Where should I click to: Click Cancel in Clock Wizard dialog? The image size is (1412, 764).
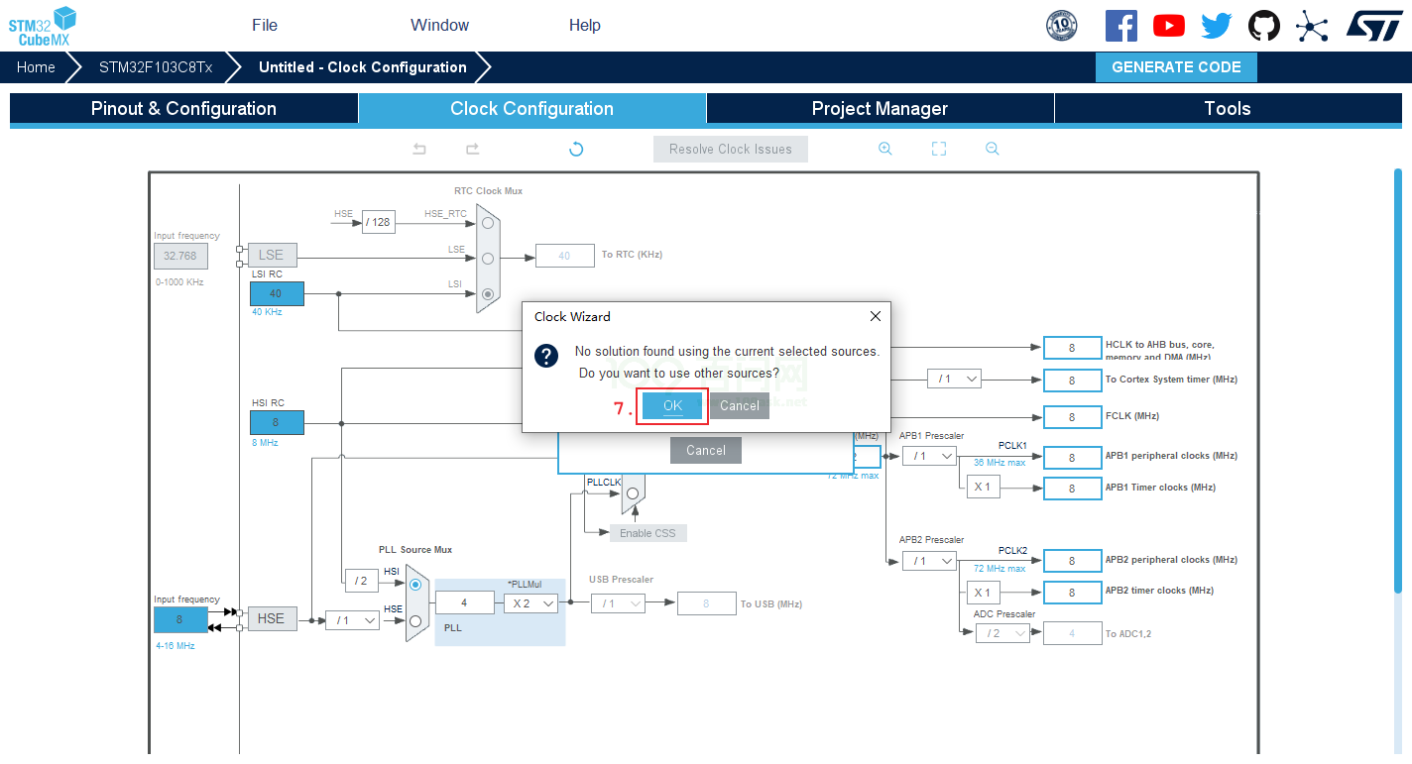pyautogui.click(x=740, y=405)
